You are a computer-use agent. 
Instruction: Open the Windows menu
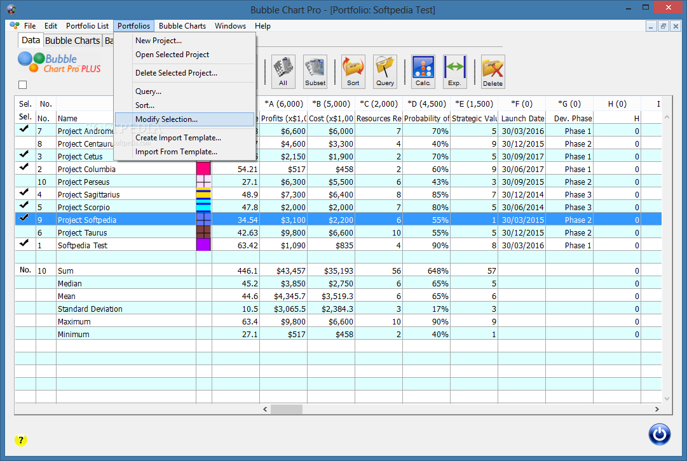coord(230,26)
